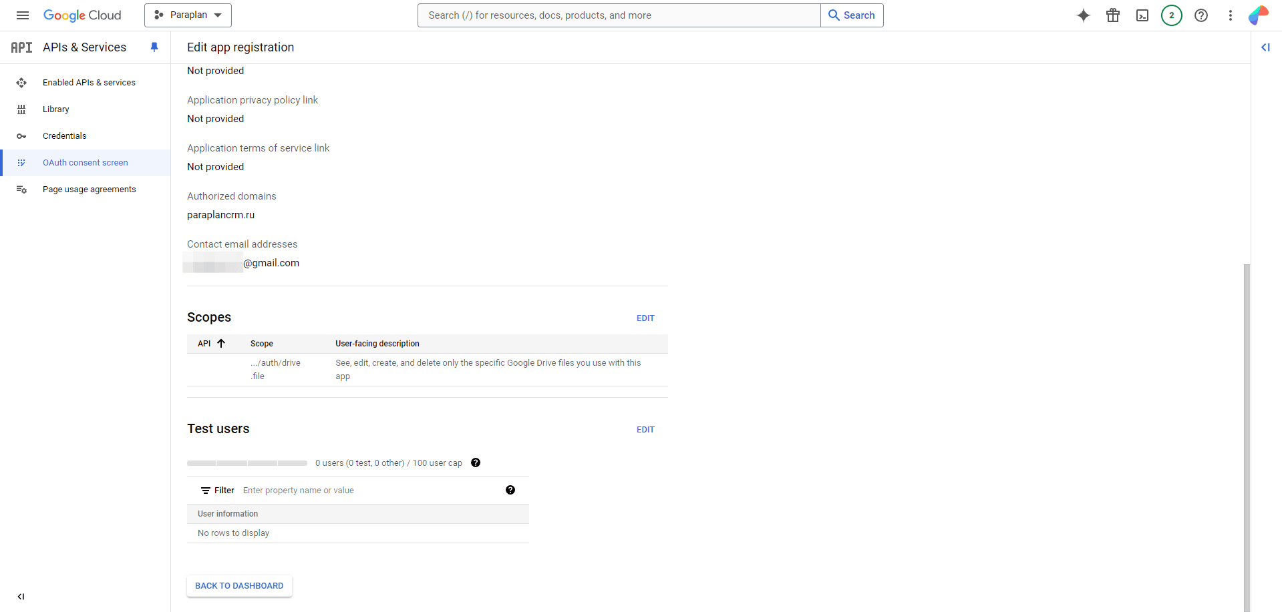The image size is (1282, 612).
Task: Click EDIT next to Scopes
Action: point(645,318)
